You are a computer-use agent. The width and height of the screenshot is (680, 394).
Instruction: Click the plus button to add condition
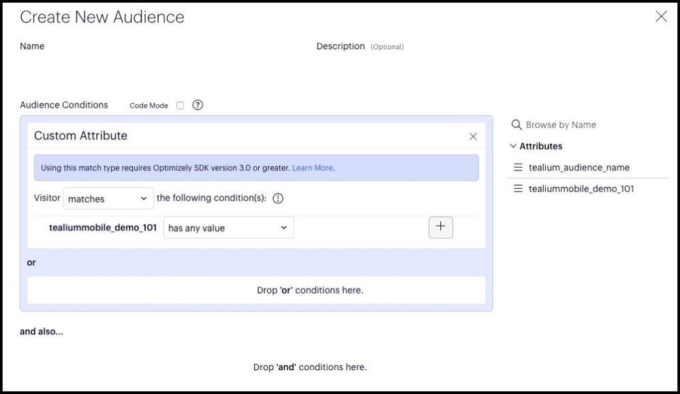pyautogui.click(x=440, y=227)
